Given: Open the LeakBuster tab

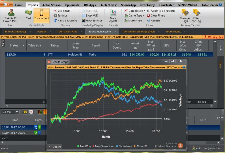Looking at the screenshot, I should pos(166,5).
